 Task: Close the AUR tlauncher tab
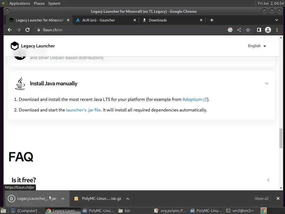click(135, 20)
